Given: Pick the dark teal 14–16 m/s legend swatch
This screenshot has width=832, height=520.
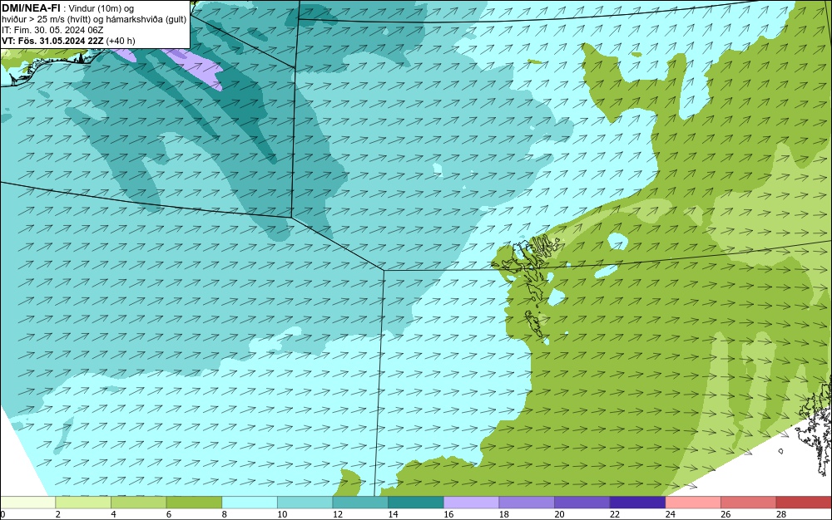Looking at the screenshot, I should coord(415,503).
